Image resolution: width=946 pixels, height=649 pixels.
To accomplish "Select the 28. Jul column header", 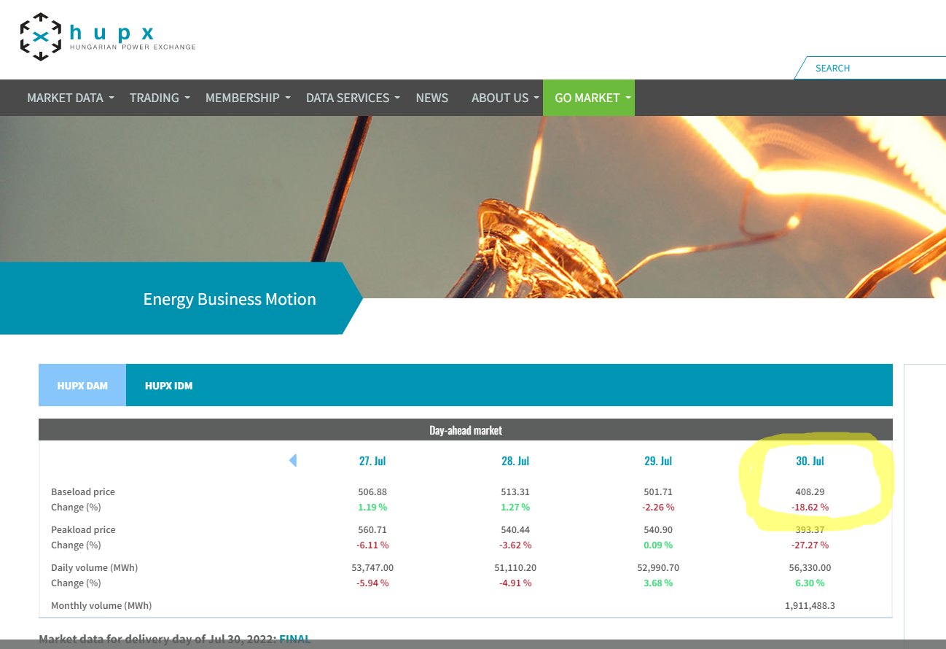I will (x=515, y=461).
